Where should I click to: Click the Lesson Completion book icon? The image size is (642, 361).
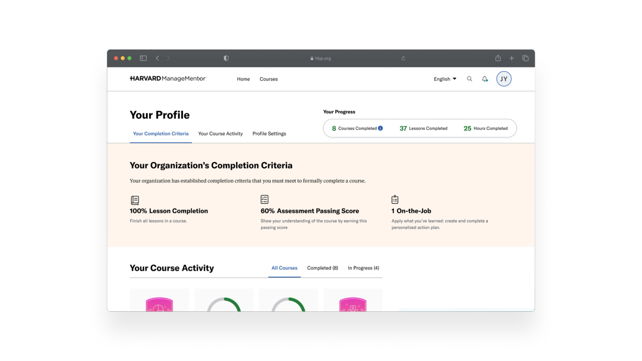(135, 200)
